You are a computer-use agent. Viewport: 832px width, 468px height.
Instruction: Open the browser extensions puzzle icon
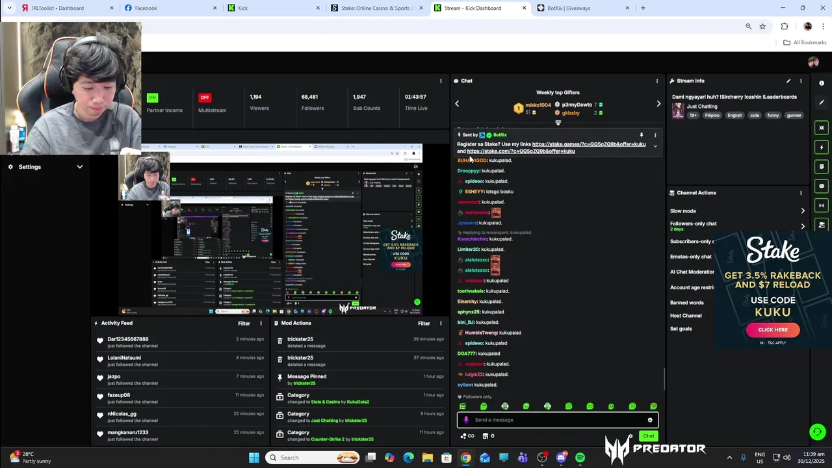point(785,27)
